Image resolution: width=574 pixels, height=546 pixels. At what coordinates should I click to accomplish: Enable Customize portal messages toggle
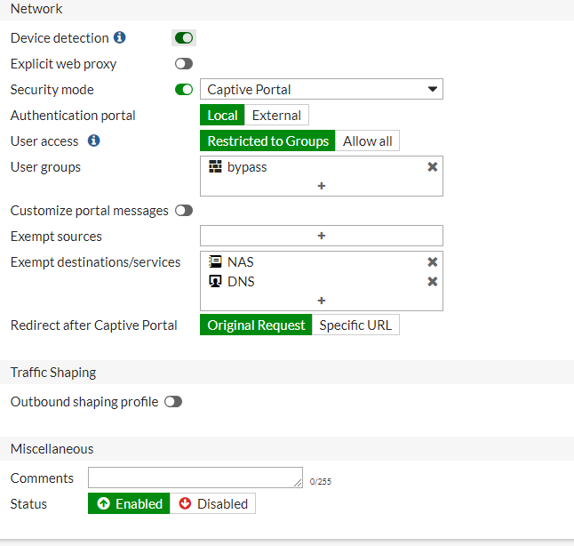coord(184,211)
